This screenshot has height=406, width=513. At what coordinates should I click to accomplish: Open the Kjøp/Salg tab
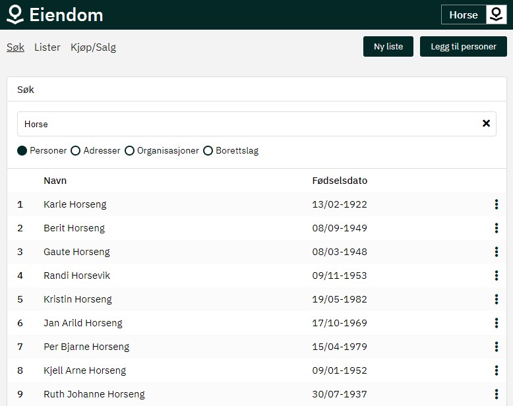click(x=93, y=47)
